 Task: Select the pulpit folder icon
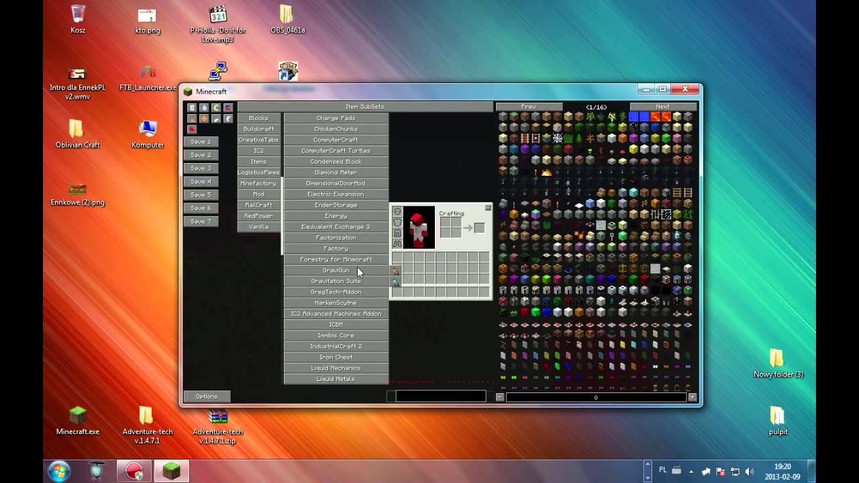coord(778,421)
